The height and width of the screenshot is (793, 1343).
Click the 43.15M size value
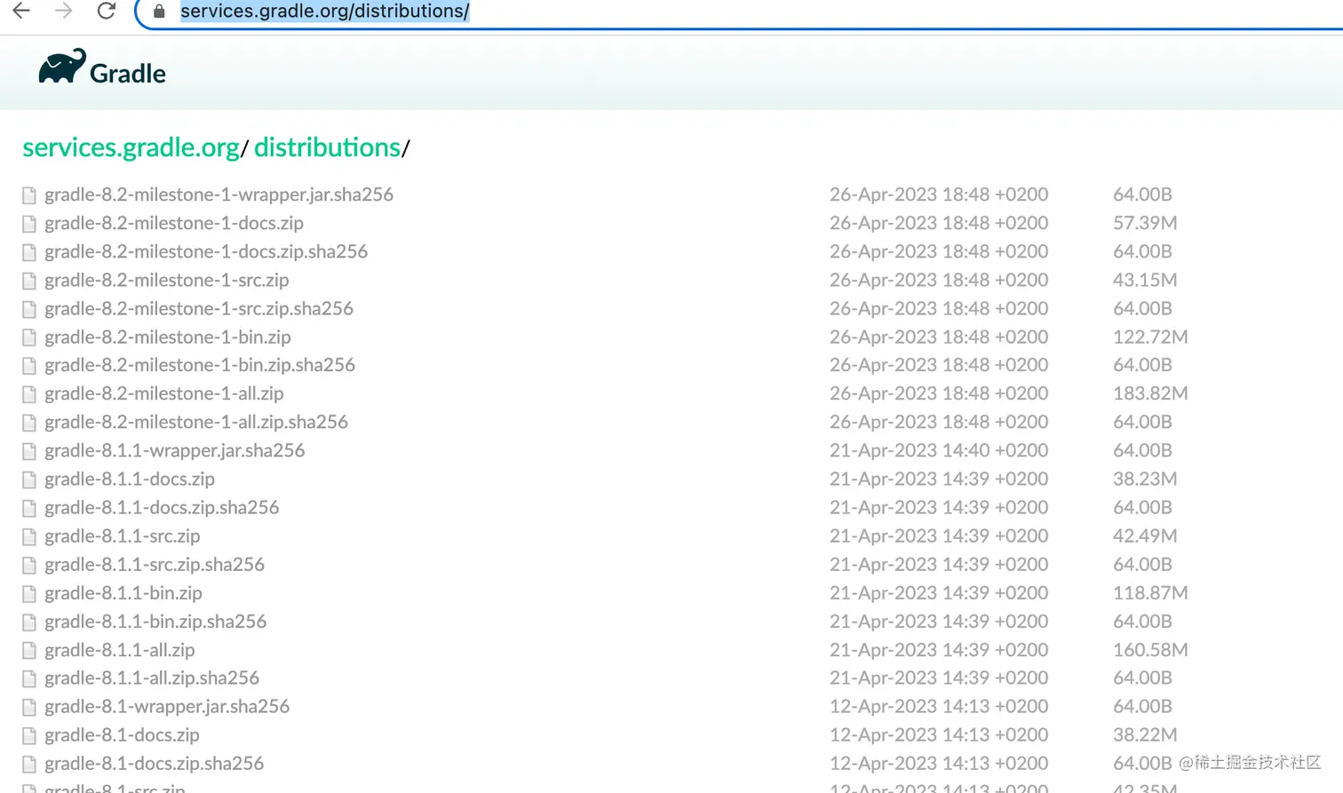point(1145,280)
